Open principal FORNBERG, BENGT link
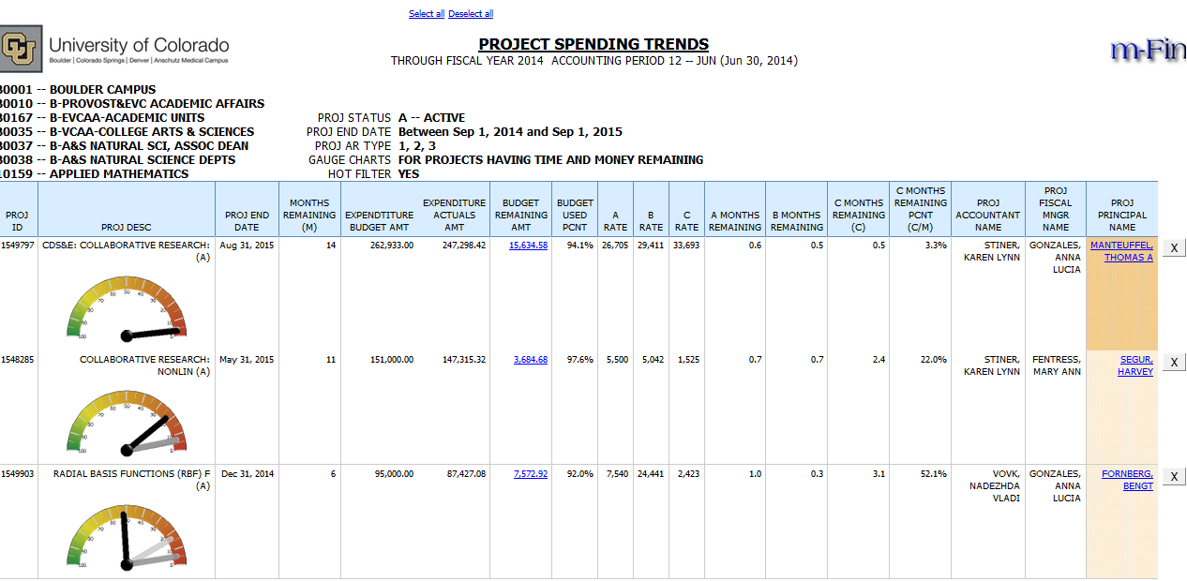 (x=1128, y=480)
